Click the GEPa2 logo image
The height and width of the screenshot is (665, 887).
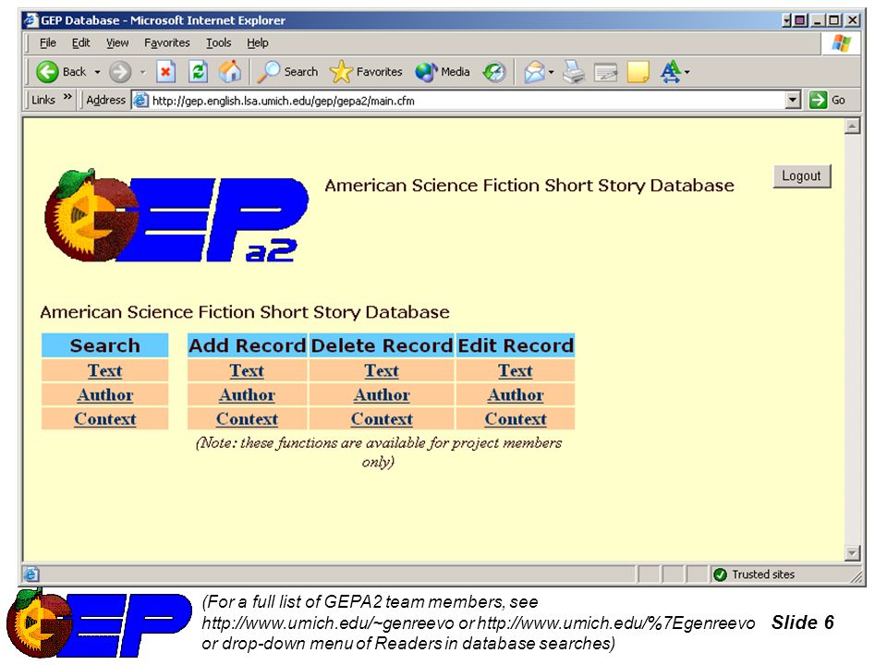pyautogui.click(x=176, y=216)
